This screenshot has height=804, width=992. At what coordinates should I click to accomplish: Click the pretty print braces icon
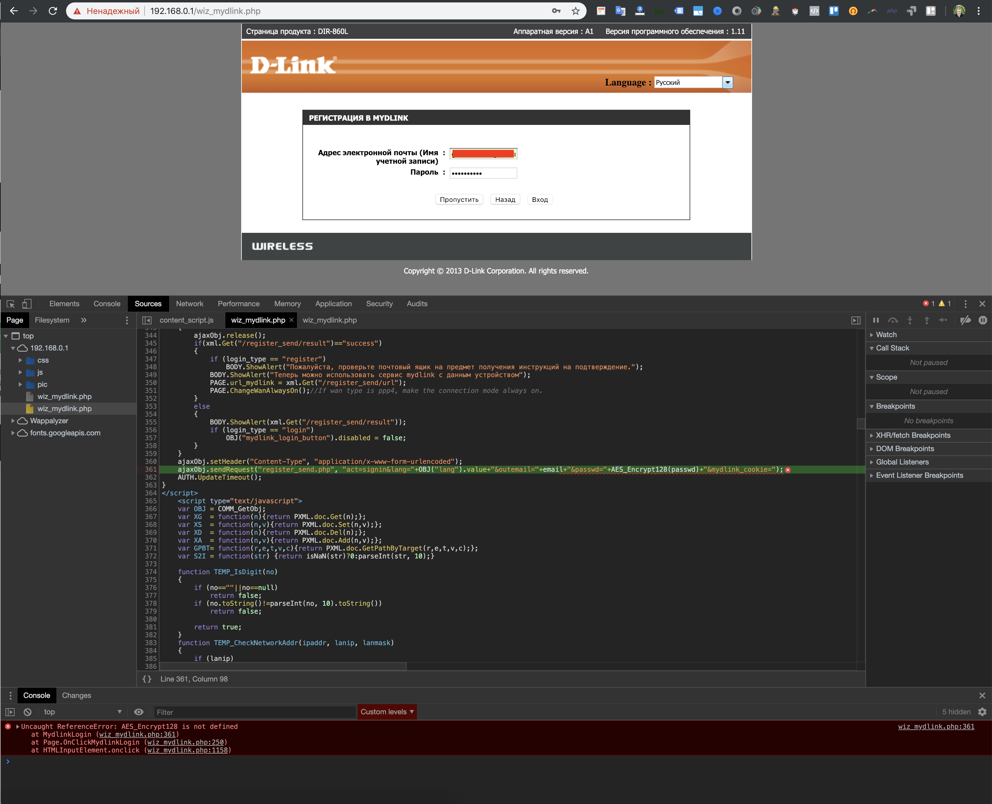(147, 679)
